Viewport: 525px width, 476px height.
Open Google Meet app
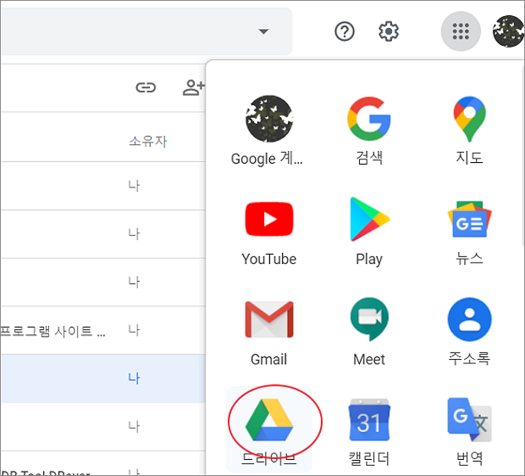pyautogui.click(x=369, y=332)
